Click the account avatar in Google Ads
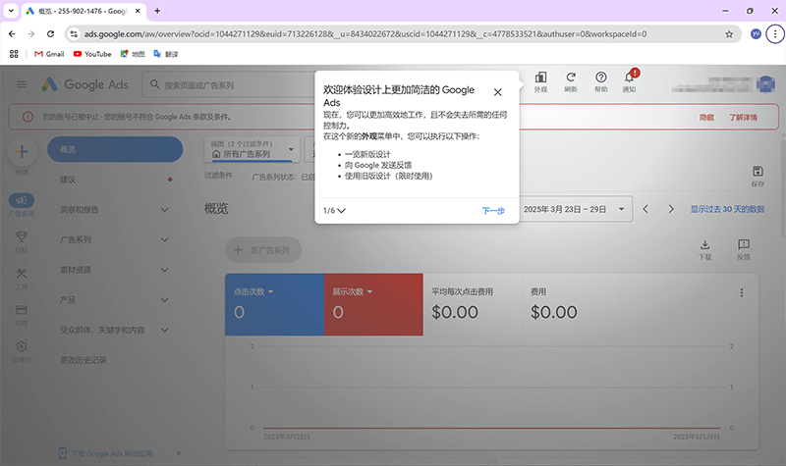This screenshot has height=466, width=786. coord(765,84)
